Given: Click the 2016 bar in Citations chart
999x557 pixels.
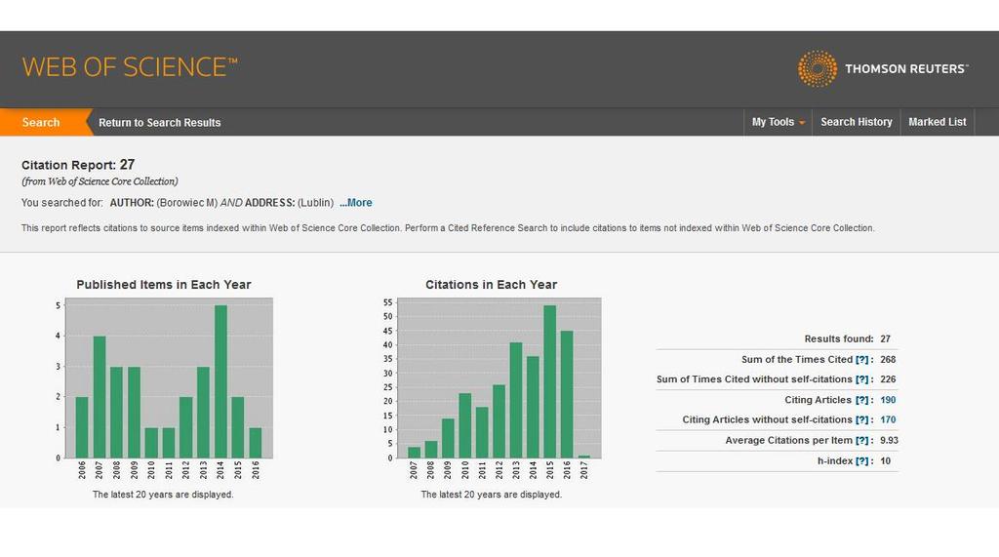Looking at the screenshot, I should [567, 394].
